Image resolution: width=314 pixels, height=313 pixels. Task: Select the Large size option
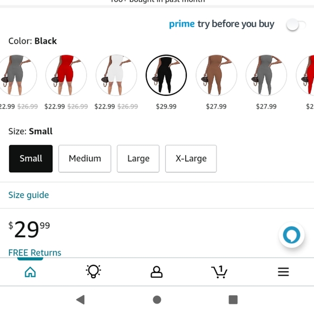click(138, 159)
